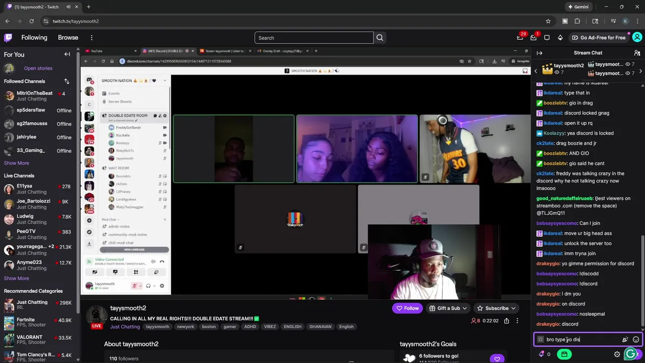
Task: Click the Follow button
Action: click(x=408, y=308)
